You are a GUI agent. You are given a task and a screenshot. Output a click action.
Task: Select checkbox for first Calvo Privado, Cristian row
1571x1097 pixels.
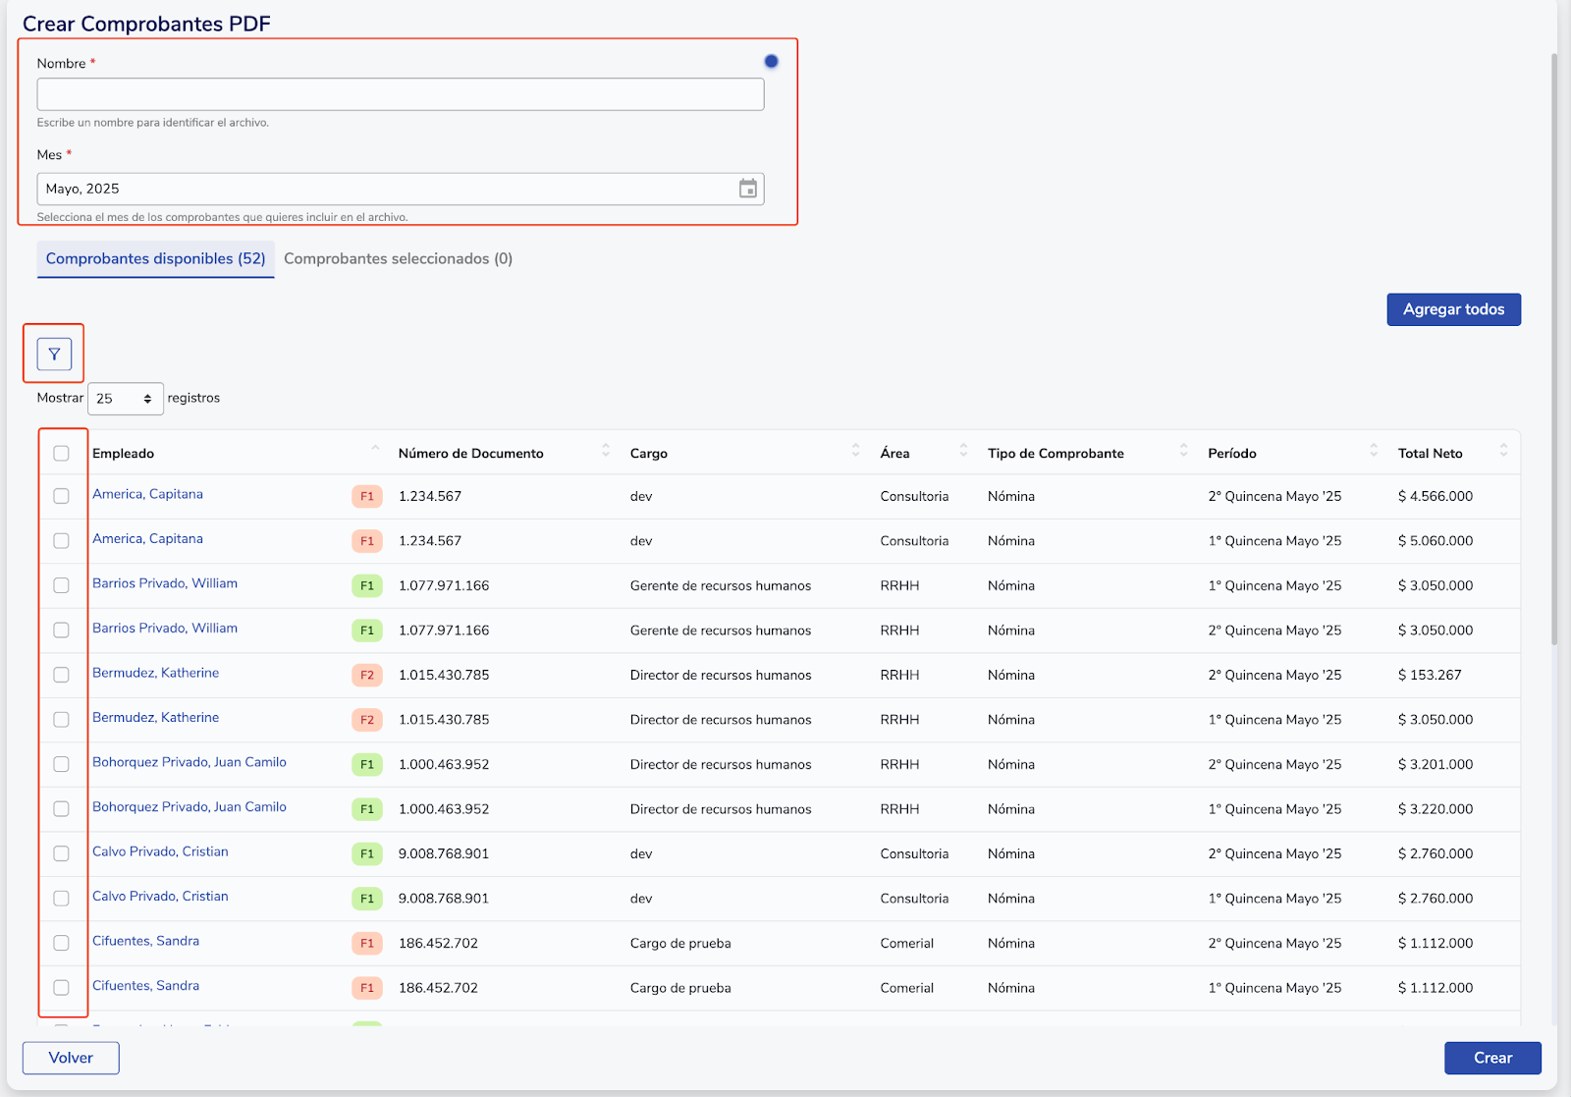point(61,853)
